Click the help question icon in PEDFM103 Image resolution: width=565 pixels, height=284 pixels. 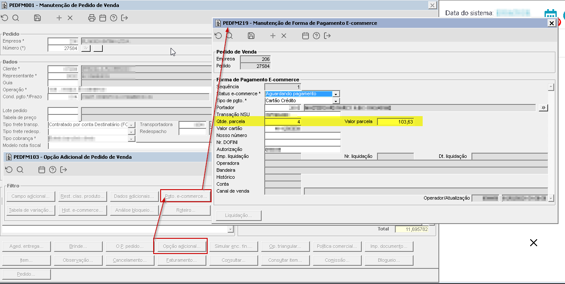click(x=53, y=170)
